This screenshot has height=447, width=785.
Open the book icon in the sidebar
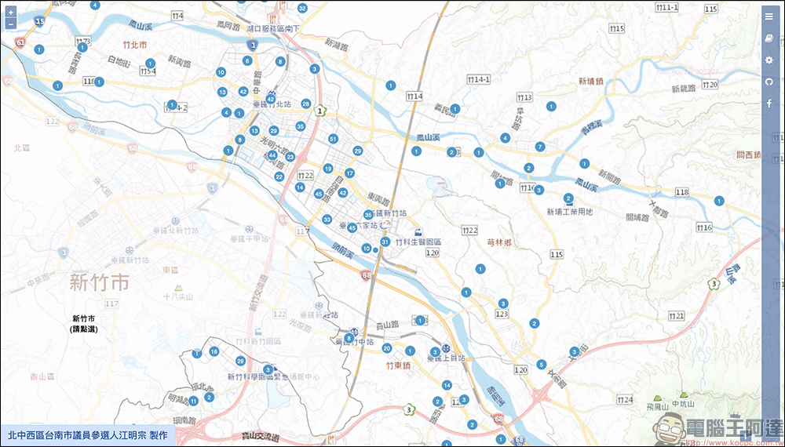(769, 38)
